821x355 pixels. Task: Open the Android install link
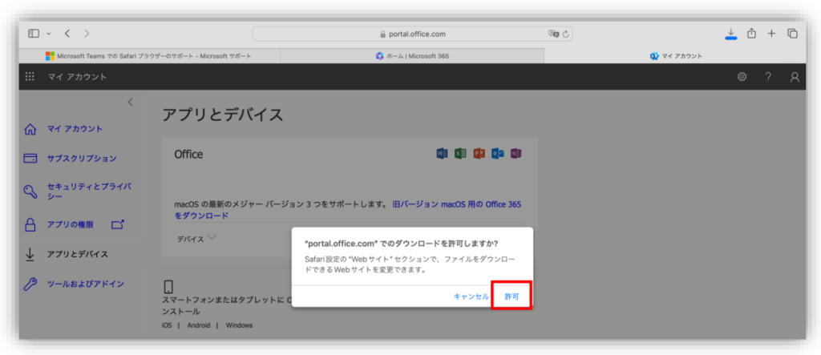coord(199,325)
